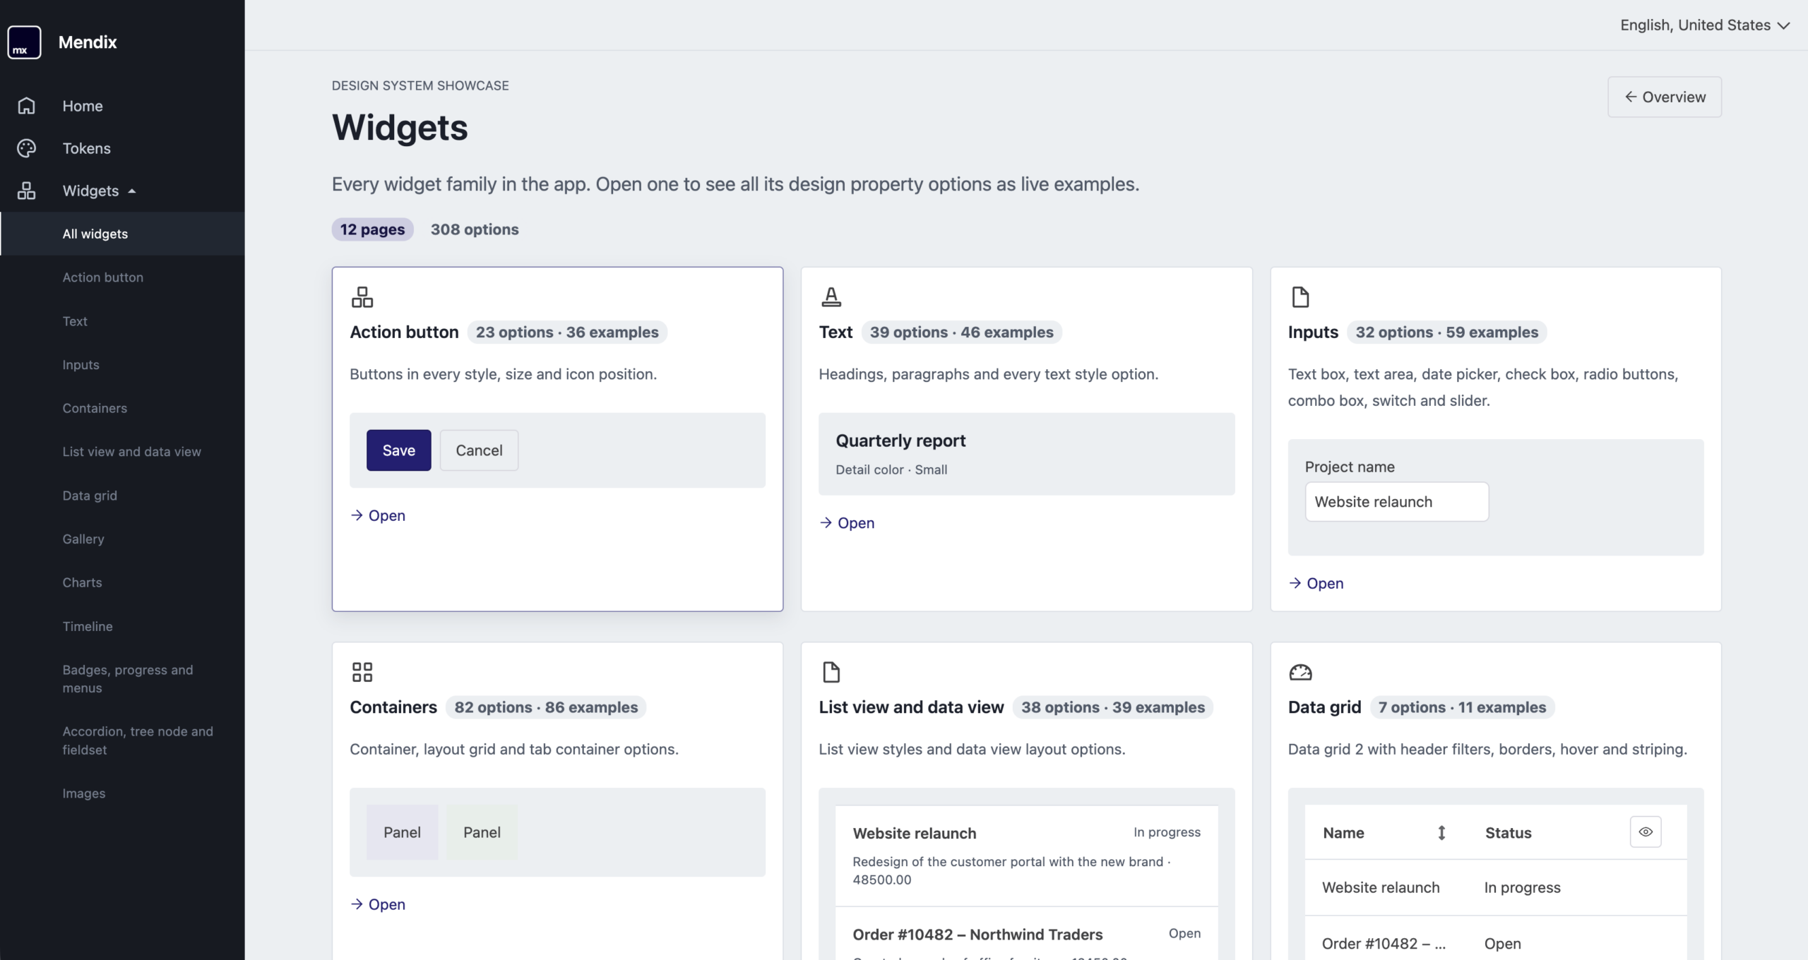Screen dimensions: 1808x960
Task: Click the Home house icon in sidebar
Action: click(x=26, y=106)
